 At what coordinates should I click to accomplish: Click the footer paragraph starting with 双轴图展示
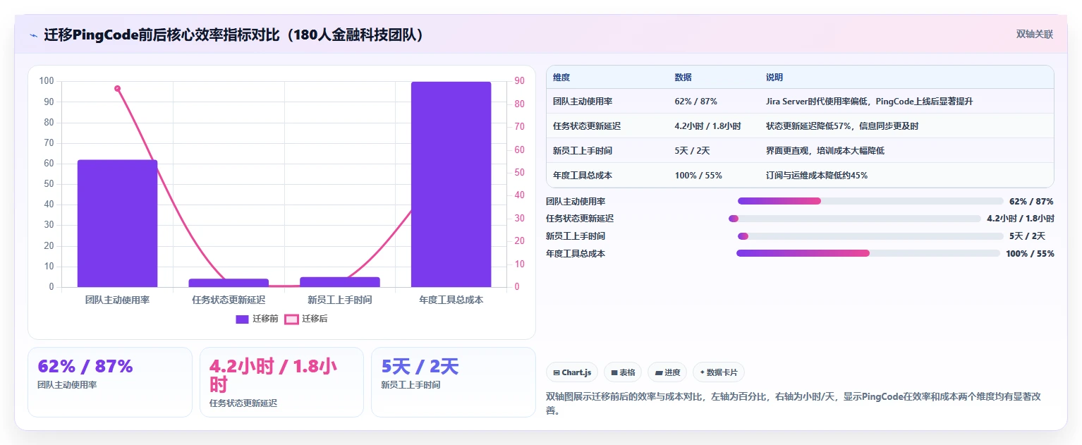pos(794,403)
